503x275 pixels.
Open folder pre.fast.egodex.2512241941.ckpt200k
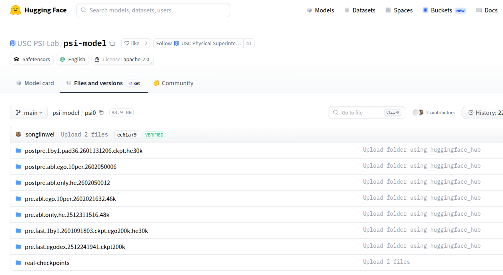75,247
